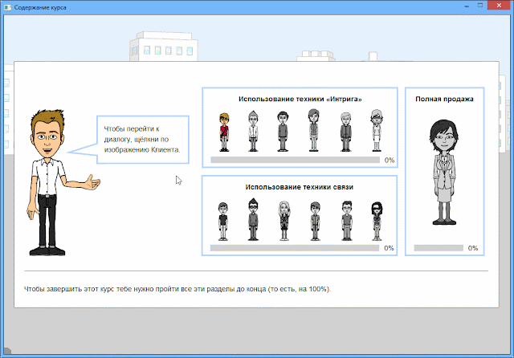Select the colored client in red shirt

(x=224, y=132)
